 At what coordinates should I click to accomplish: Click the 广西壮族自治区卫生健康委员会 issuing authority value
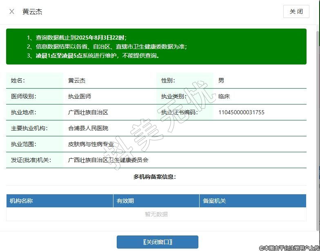point(108,160)
